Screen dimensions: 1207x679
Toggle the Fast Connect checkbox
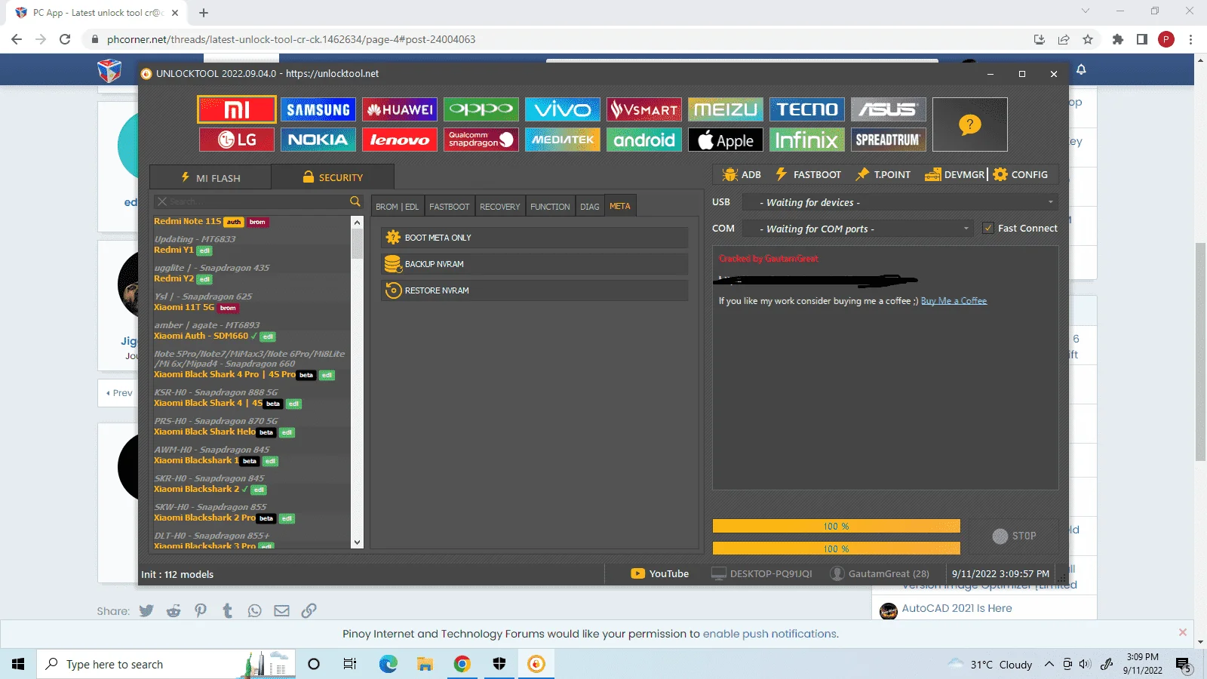point(988,228)
